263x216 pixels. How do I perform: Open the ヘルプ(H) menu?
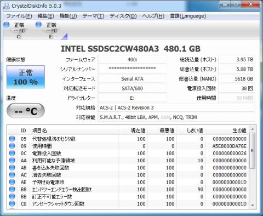point(153,16)
